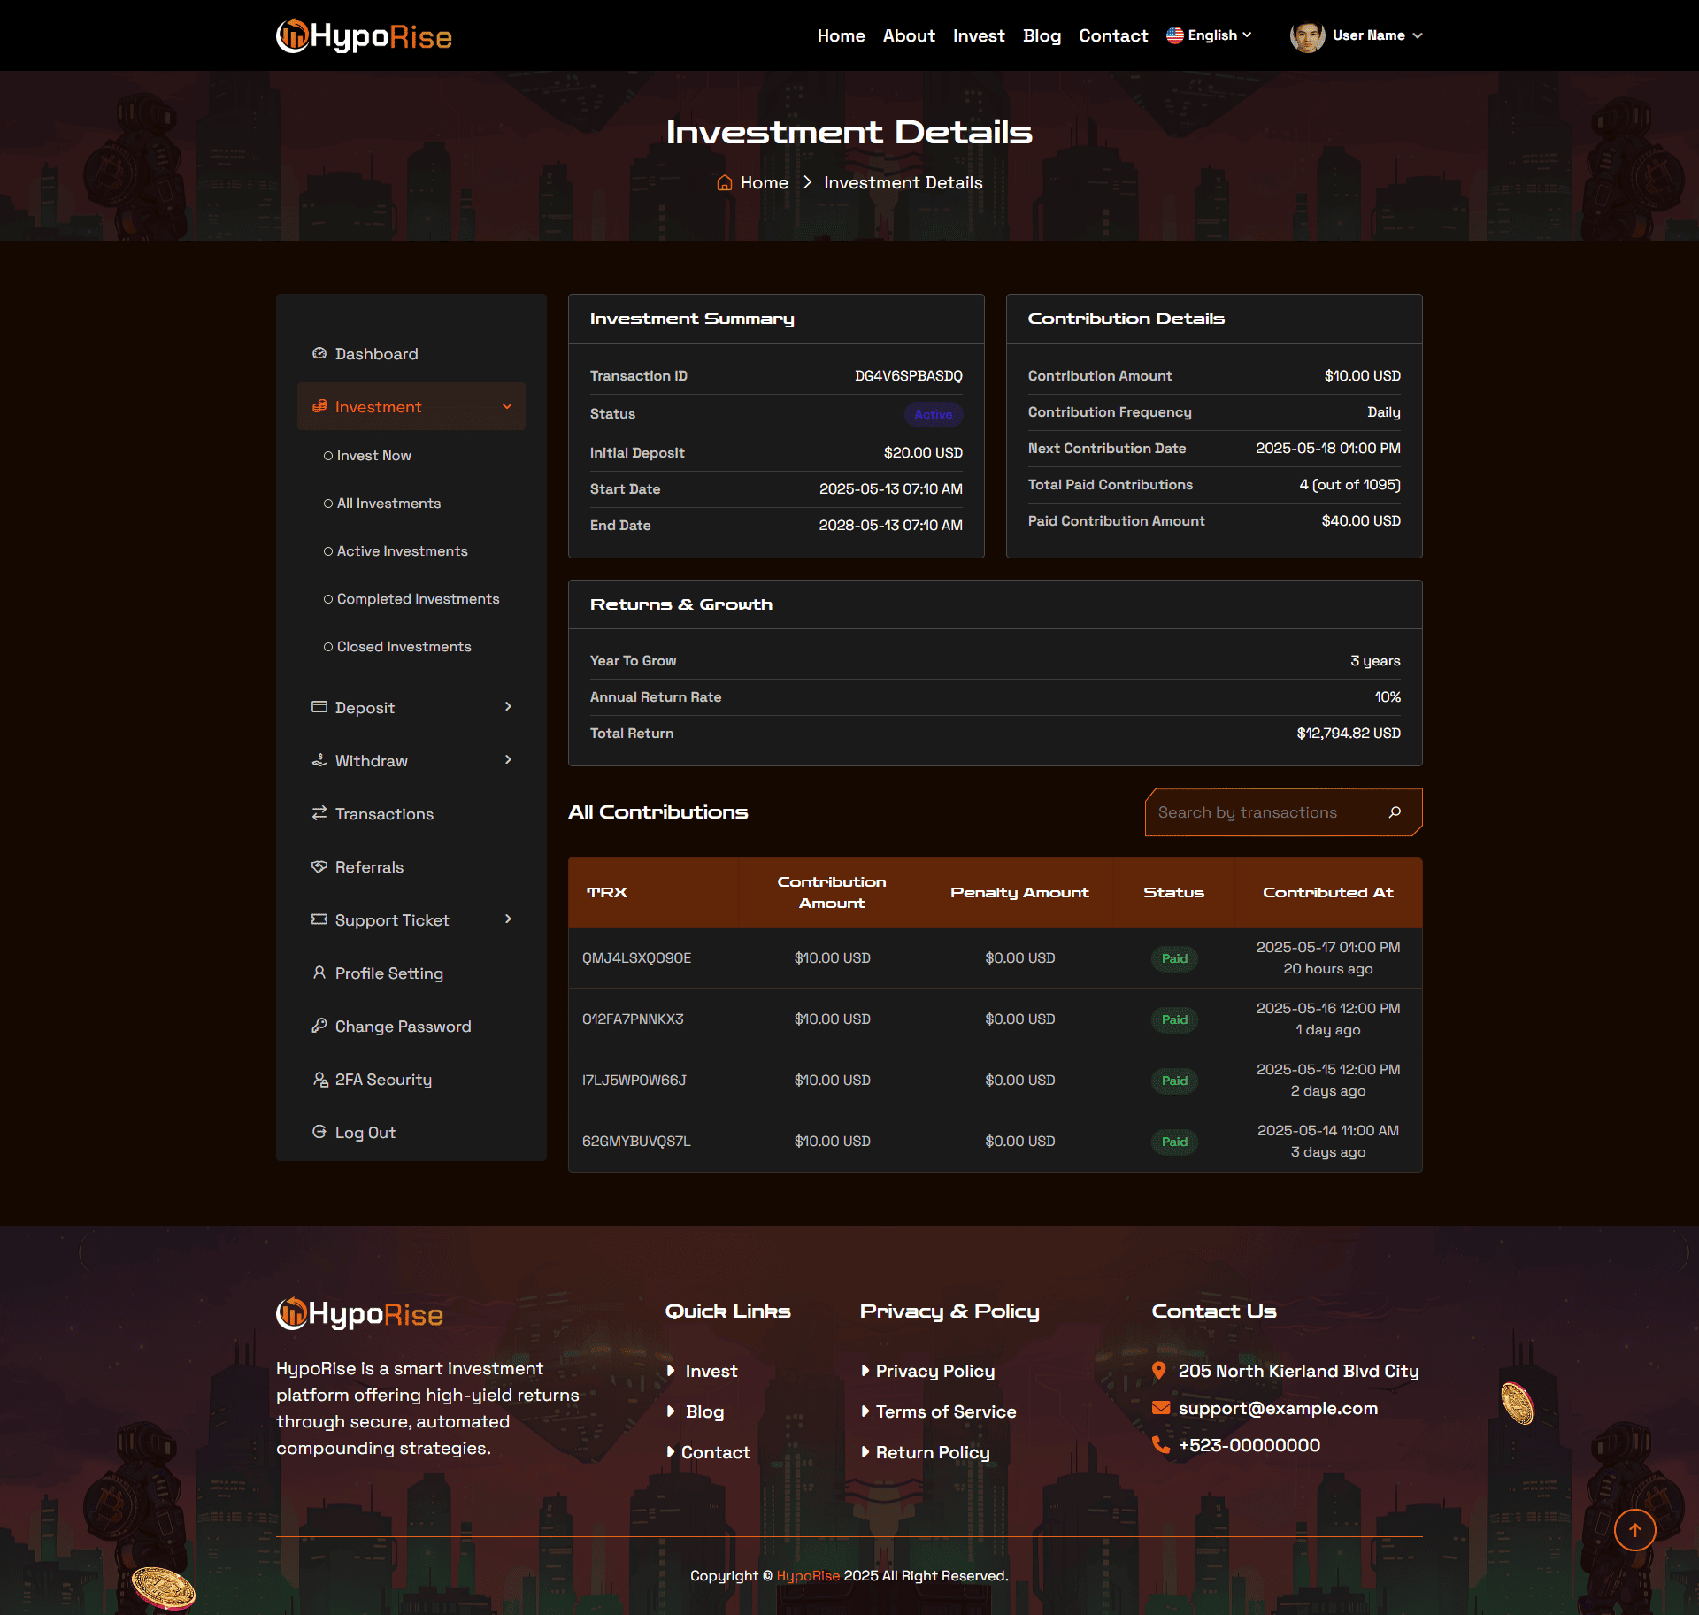Select Closed Investments in sidebar
Screen dimensions: 1699x1615
coord(397,646)
